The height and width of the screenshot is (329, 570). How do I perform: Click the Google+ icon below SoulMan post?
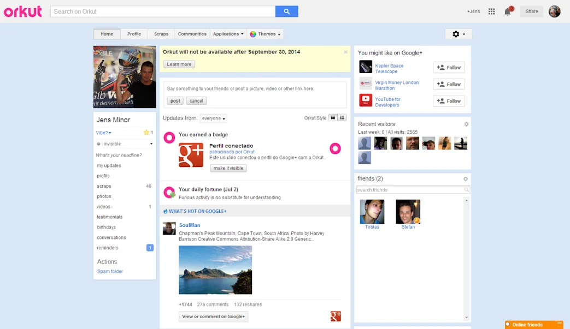[336, 316]
